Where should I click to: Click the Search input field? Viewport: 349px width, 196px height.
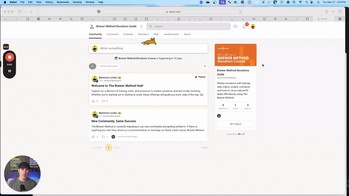[x=188, y=27]
